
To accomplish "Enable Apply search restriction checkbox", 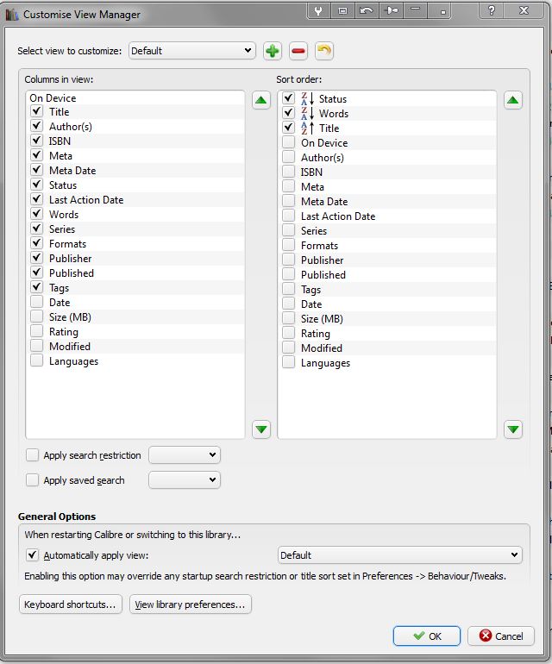I will (33, 455).
